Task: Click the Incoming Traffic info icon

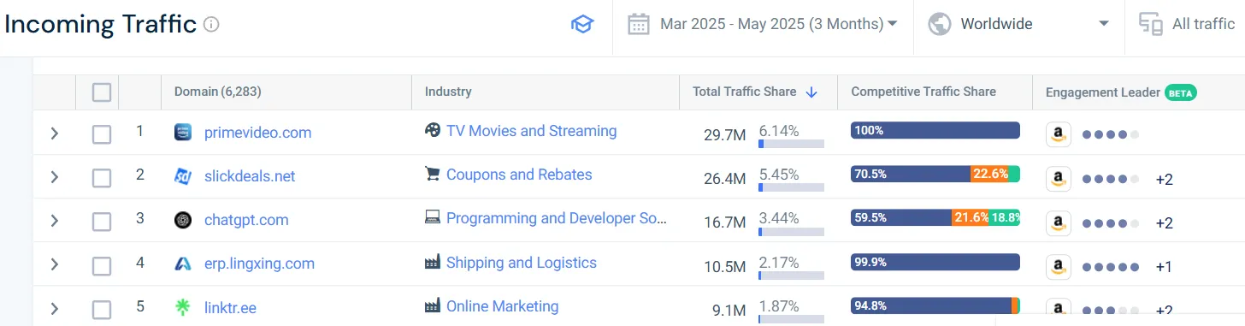Action: [211, 25]
